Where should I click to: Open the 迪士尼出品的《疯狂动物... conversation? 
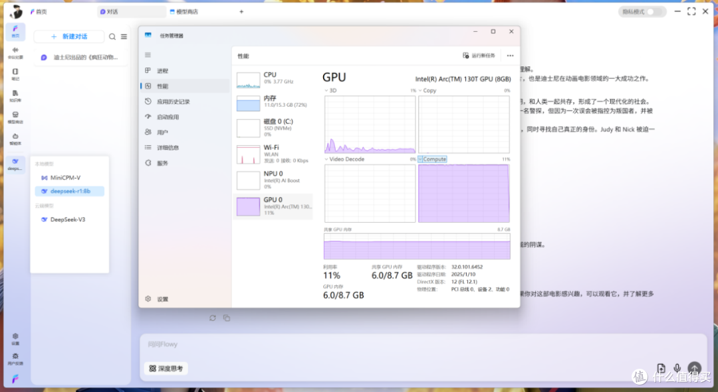tap(80, 57)
